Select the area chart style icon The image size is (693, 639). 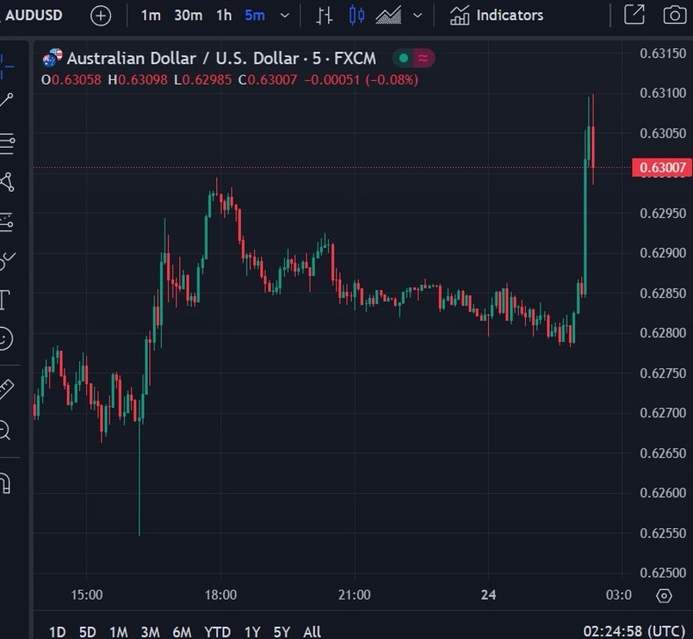(388, 15)
